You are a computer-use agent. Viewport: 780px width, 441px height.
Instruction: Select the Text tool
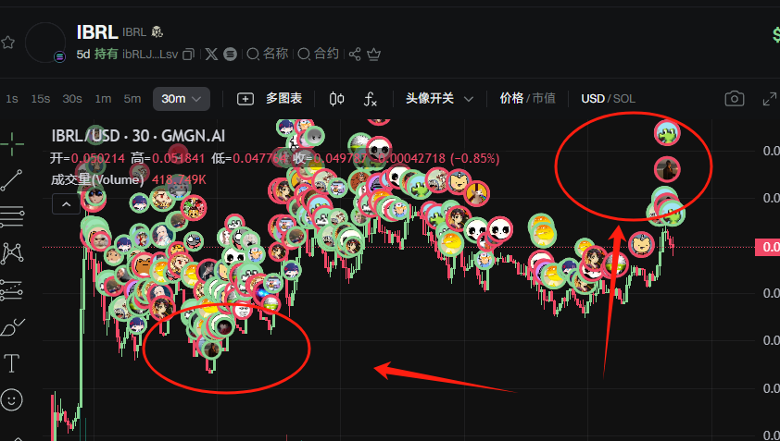coord(12,363)
